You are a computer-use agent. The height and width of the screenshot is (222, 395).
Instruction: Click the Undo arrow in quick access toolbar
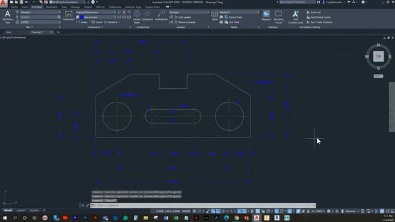click(26, 2)
